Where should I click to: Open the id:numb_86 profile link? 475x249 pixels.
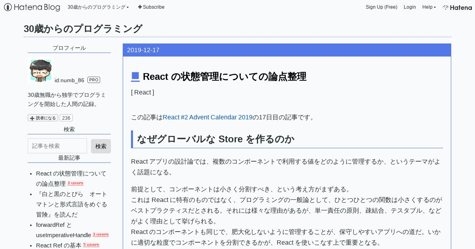[x=69, y=80]
